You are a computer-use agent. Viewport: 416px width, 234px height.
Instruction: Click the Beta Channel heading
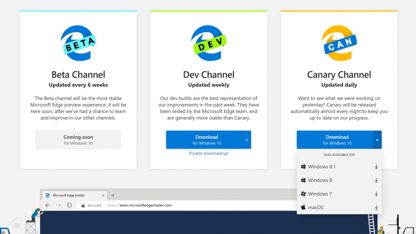[78, 75]
